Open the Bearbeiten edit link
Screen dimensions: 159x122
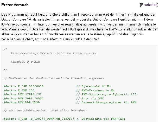click(x=149, y=5)
